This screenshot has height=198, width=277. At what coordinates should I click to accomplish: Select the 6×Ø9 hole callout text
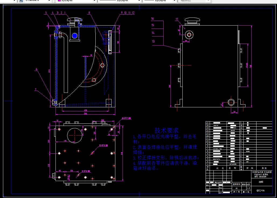point(86,171)
